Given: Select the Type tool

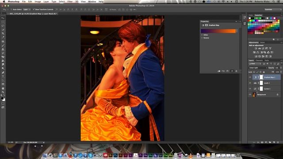Looking at the screenshot, I should (x=3, y=76).
